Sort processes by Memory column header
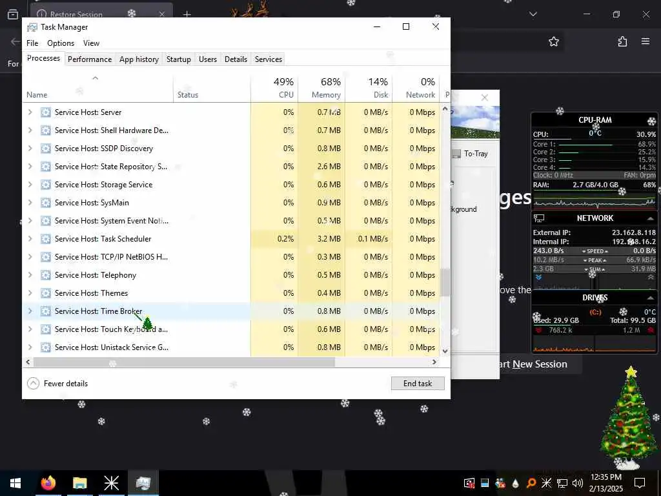The height and width of the screenshot is (496, 661). [x=321, y=88]
